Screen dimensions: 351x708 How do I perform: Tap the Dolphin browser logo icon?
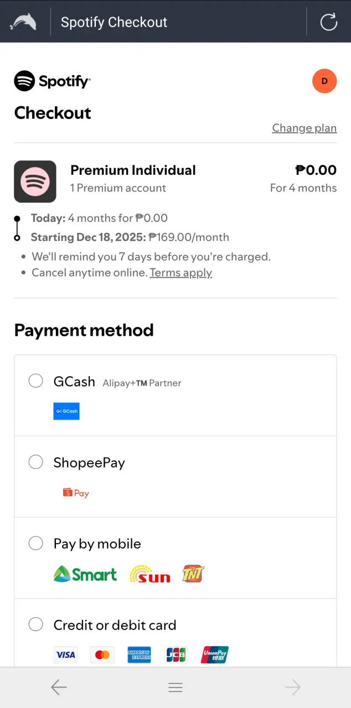[23, 22]
